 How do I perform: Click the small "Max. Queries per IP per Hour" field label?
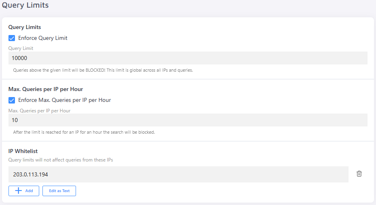(40, 110)
